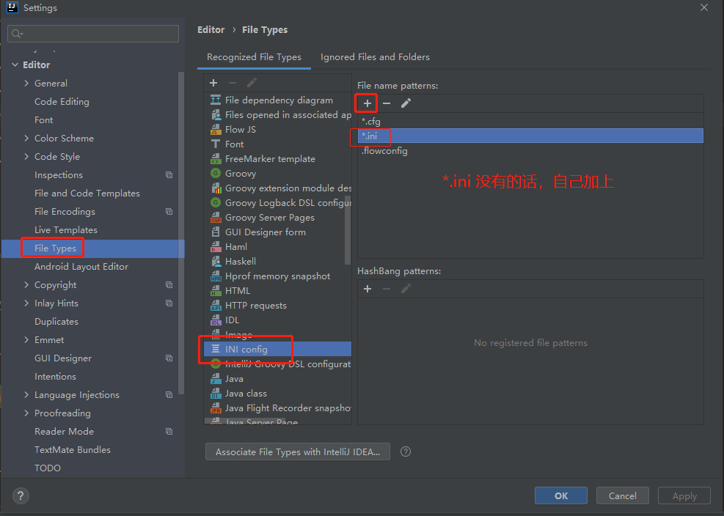Image resolution: width=724 pixels, height=516 pixels.
Task: Cancel the Settings dialog
Action: coord(623,495)
